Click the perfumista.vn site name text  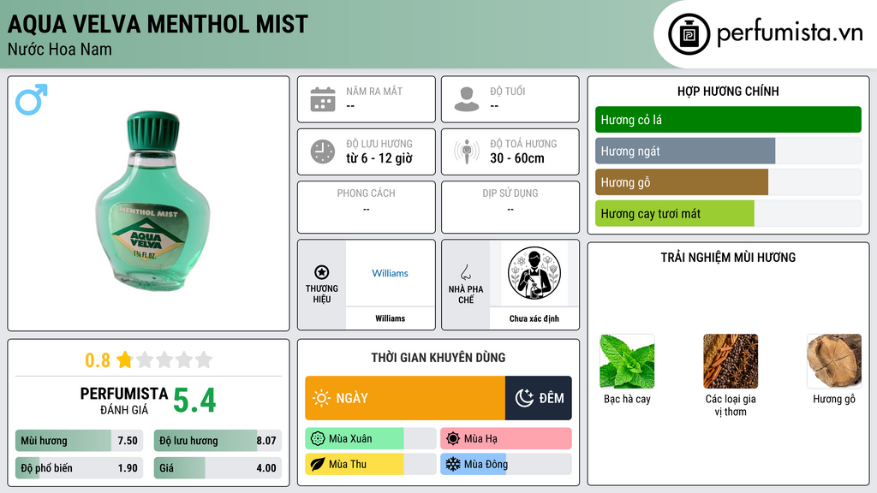pos(790,33)
